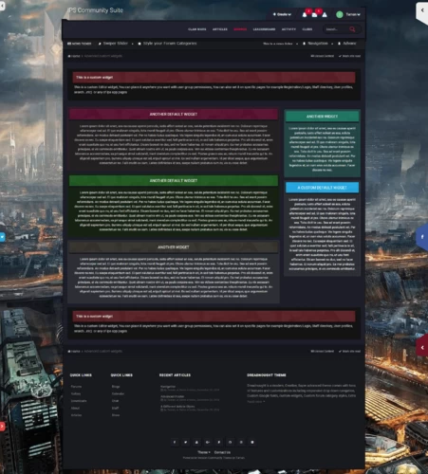Open the Swiper Slider ticker link
This screenshot has height=474, width=428.
[116, 44]
